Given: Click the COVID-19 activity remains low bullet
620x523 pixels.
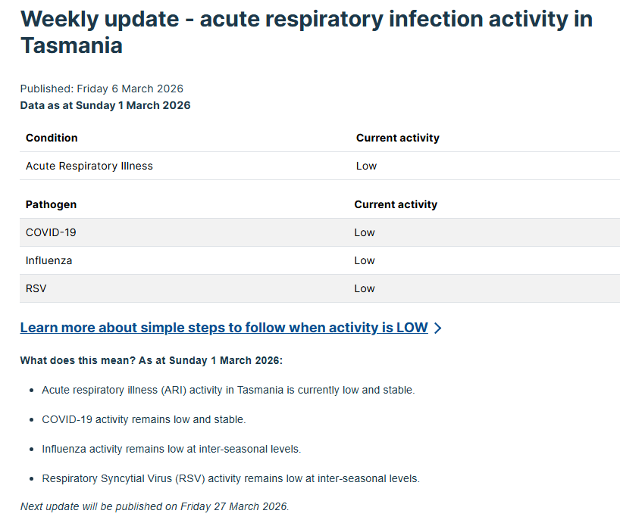Looking at the screenshot, I should point(144,419).
